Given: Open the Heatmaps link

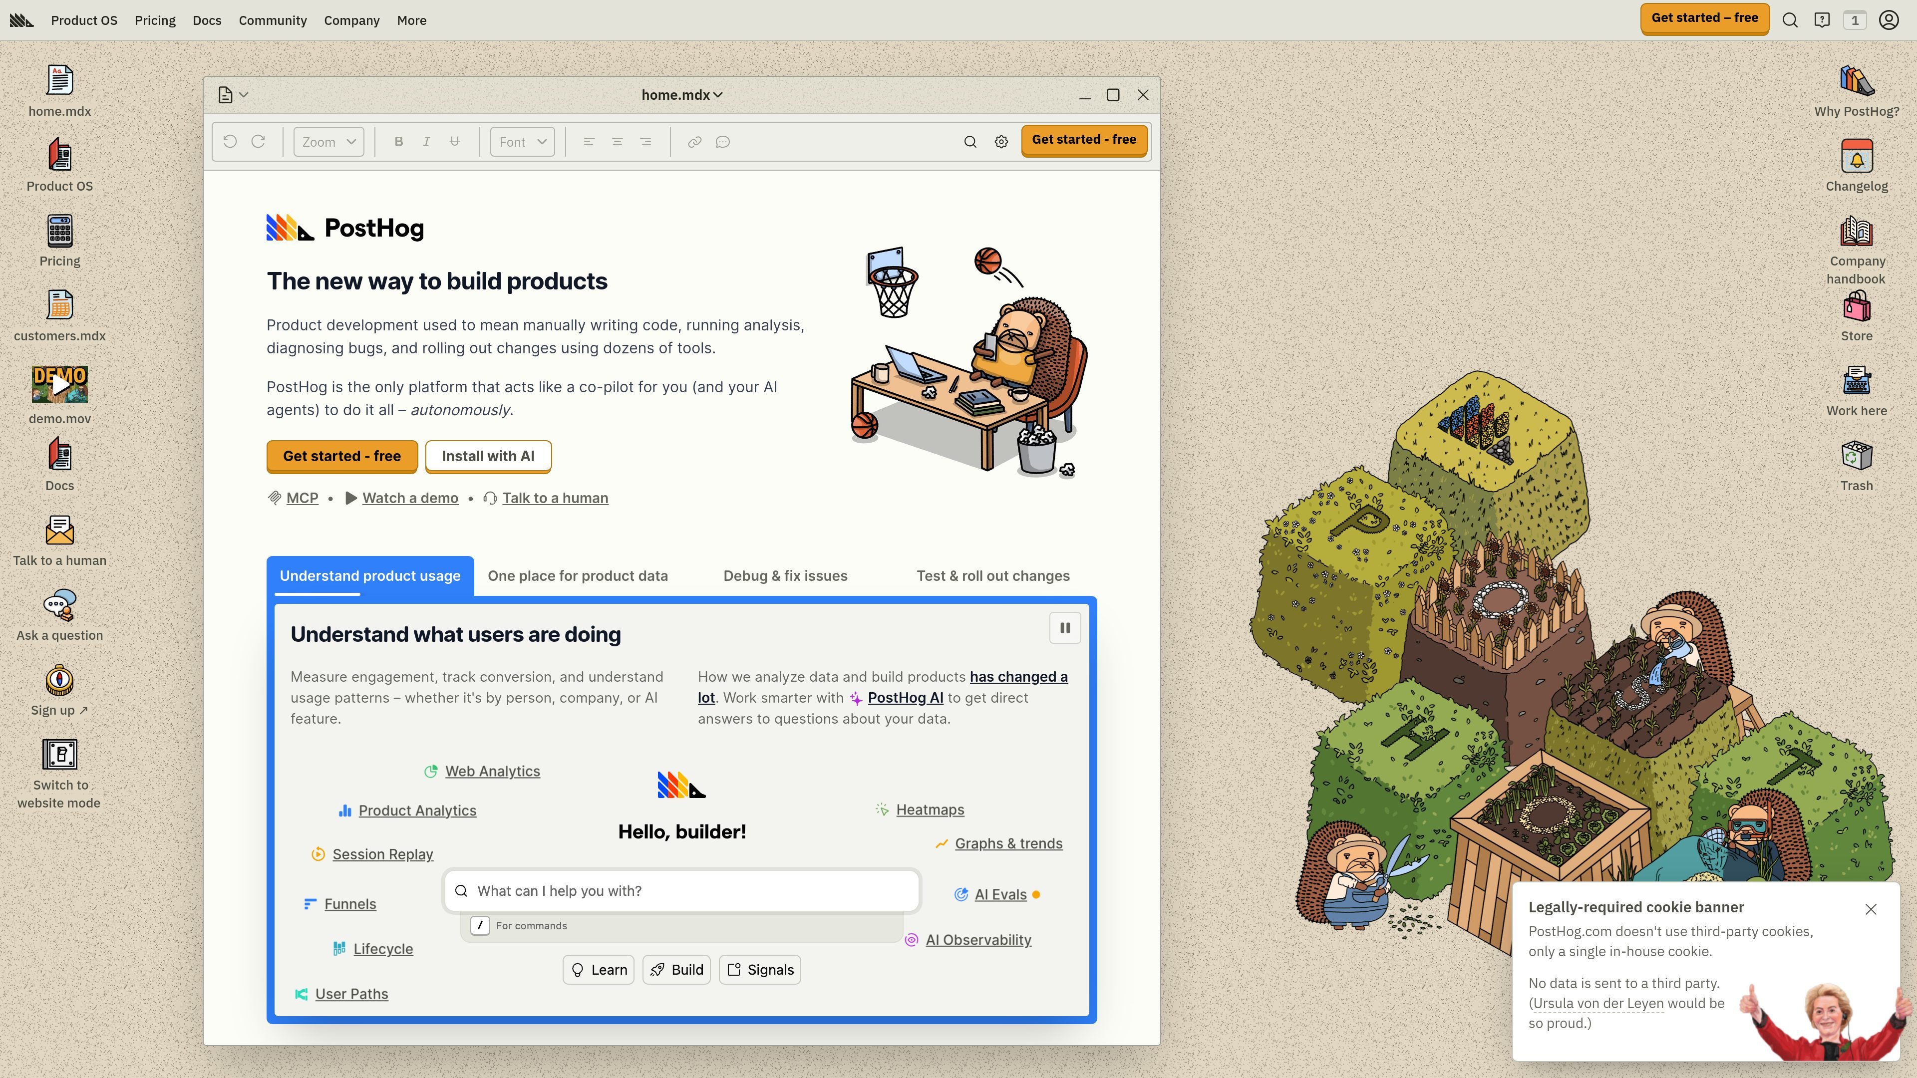Looking at the screenshot, I should [930, 809].
